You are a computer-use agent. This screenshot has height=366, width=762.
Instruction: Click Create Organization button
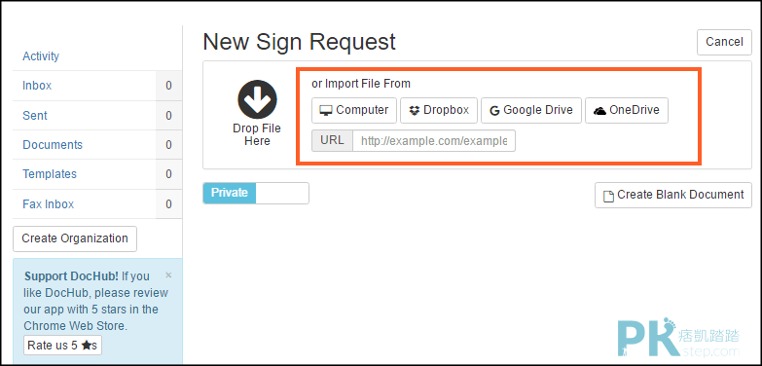pyautogui.click(x=75, y=238)
